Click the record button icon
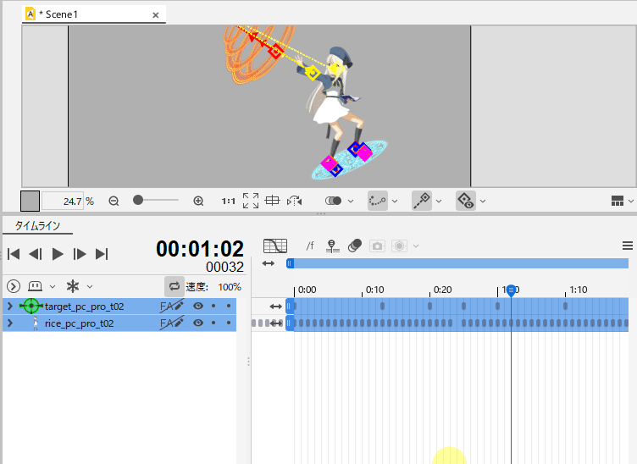Viewport: 637px width, 464px height. (x=399, y=246)
